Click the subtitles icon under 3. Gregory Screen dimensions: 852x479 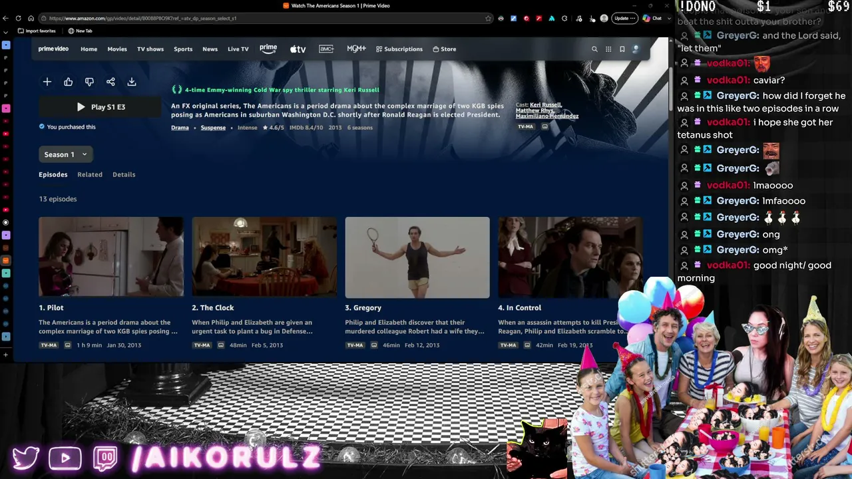[x=374, y=345]
